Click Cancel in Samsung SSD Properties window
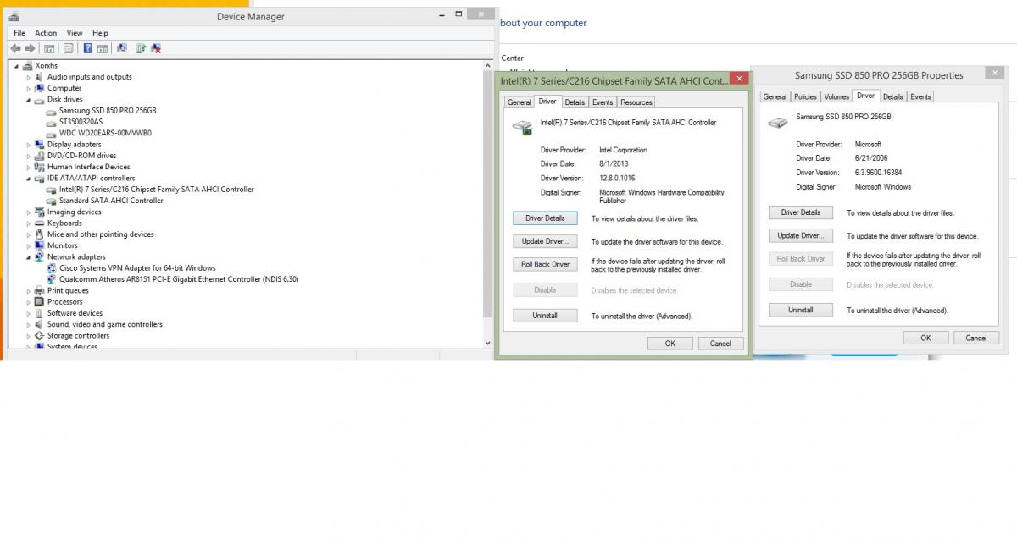Image resolution: width=1017 pixels, height=540 pixels. click(976, 338)
